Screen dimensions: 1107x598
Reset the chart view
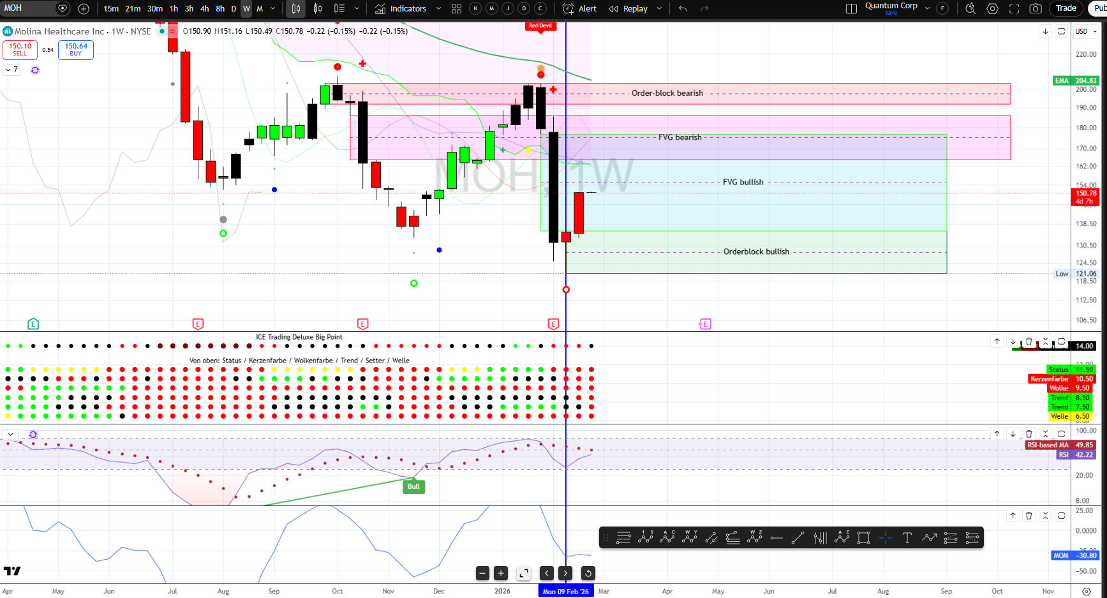point(588,573)
